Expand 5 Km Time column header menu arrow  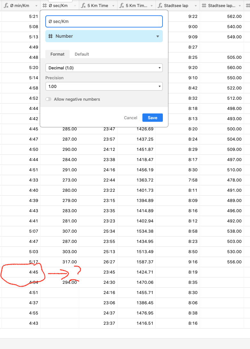113,6
